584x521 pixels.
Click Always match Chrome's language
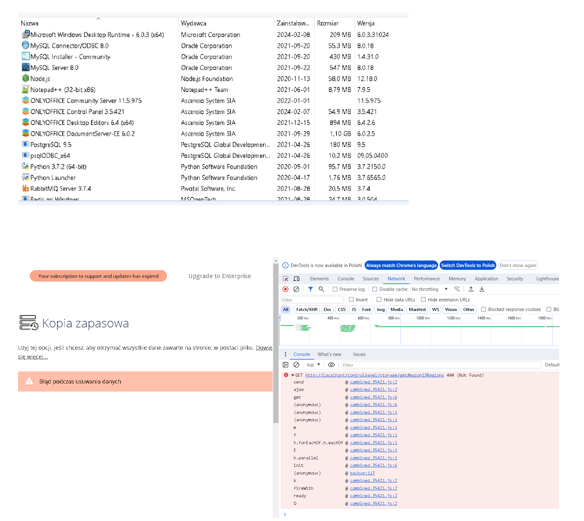pos(401,265)
